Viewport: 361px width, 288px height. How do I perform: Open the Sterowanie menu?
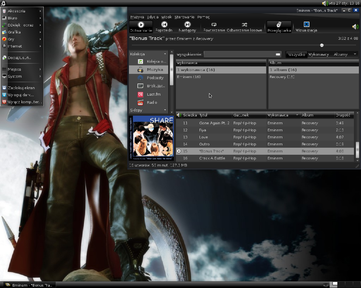point(184,17)
